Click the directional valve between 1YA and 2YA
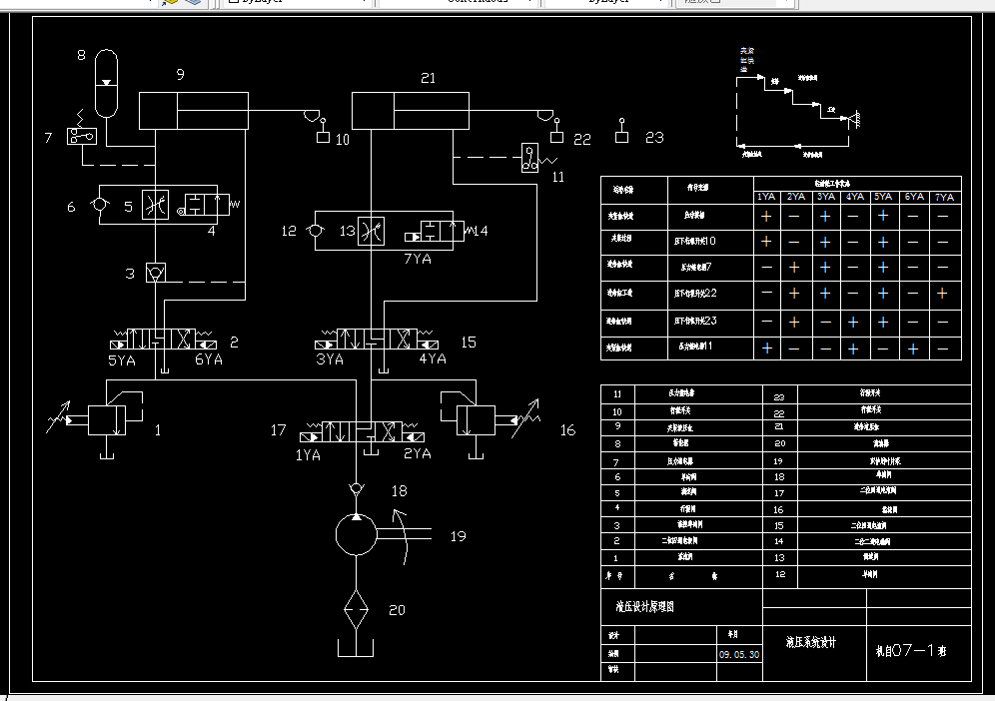Screen dimensions: 995x701 (x=363, y=432)
